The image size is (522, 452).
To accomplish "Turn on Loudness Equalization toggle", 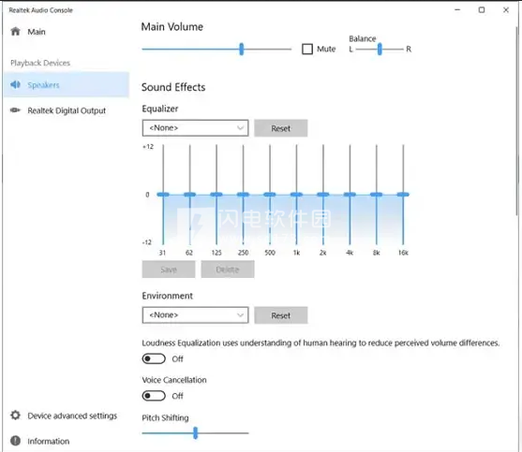I will coord(154,359).
